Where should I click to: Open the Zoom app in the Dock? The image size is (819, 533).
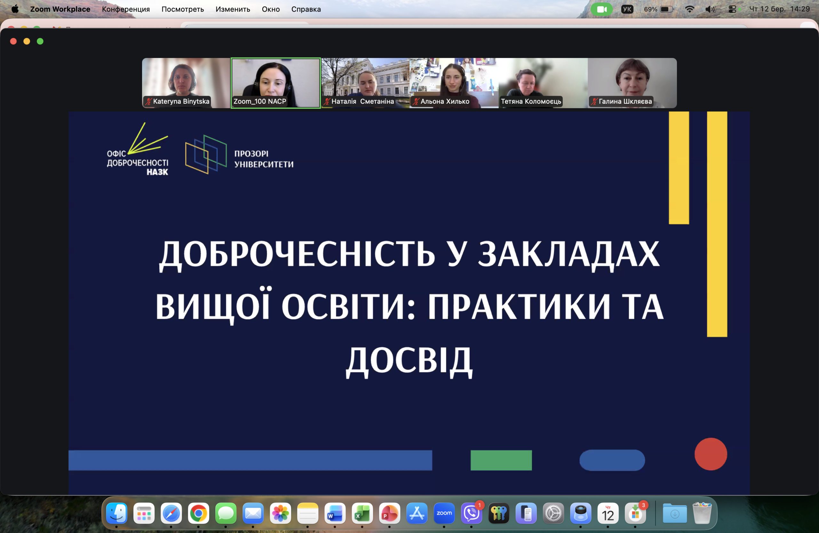444,513
